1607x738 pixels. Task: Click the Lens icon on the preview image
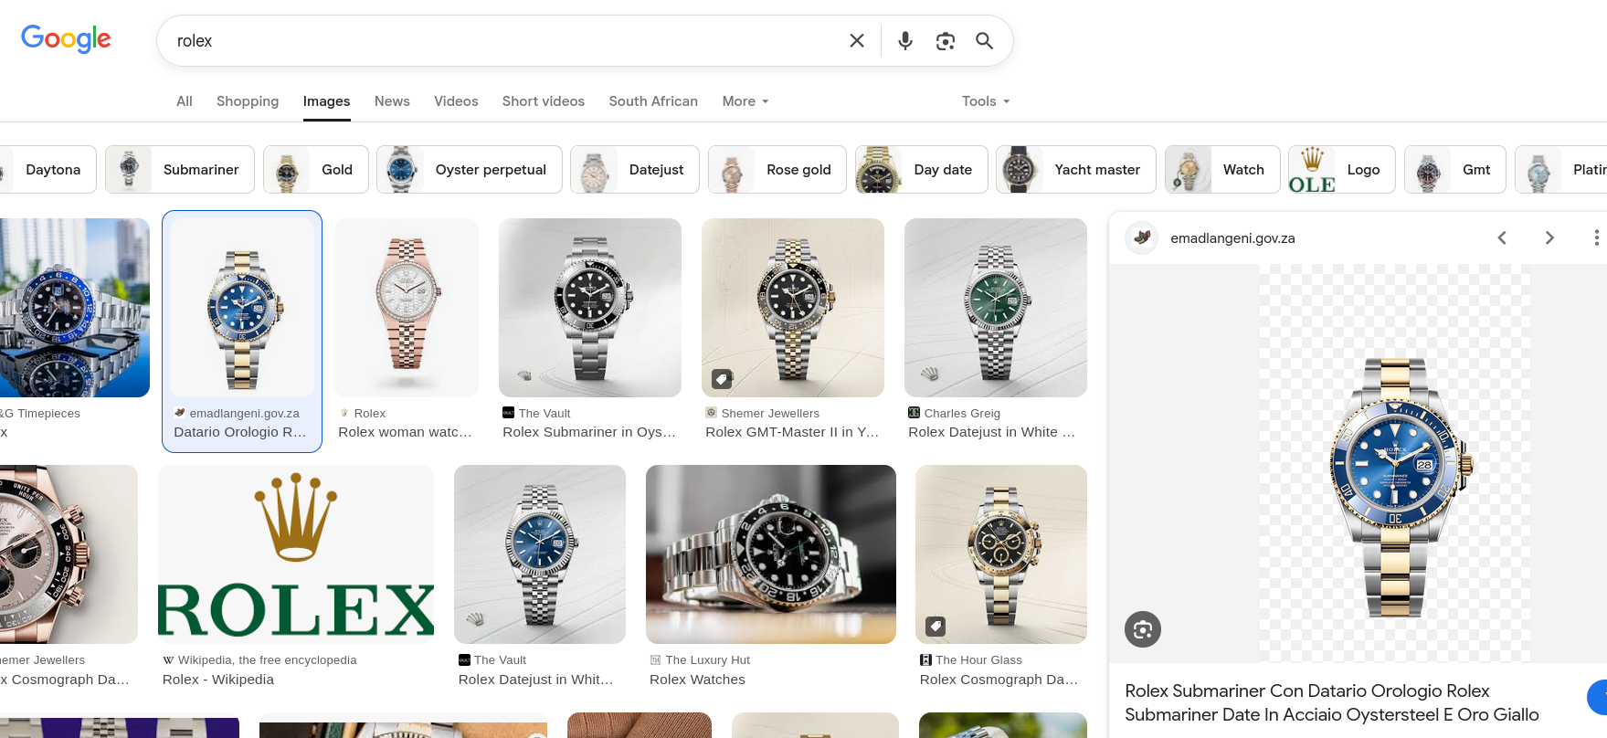pos(1143,629)
